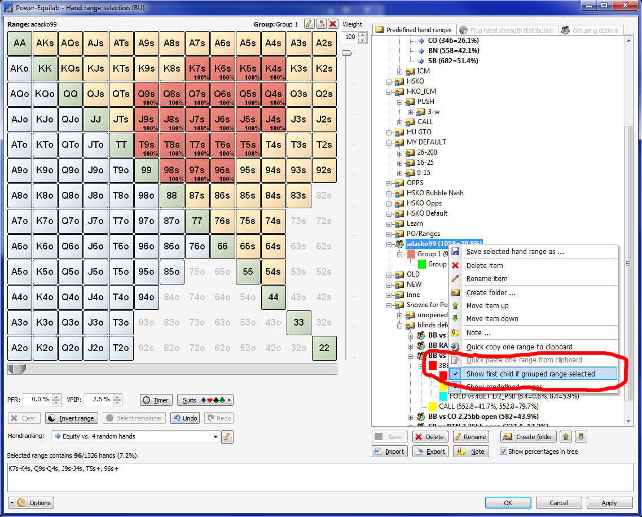
Task: Expand the 26-200 folder node
Action: coord(399,153)
